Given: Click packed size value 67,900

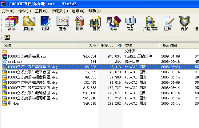Looking at the screenshot, I should [115, 77].
